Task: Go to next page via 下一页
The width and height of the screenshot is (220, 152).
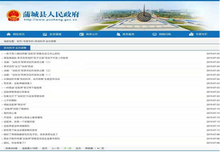Action: 67,148
